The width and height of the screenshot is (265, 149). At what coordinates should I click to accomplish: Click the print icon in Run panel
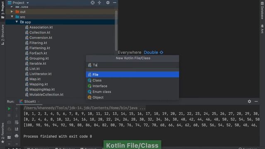[17, 136]
